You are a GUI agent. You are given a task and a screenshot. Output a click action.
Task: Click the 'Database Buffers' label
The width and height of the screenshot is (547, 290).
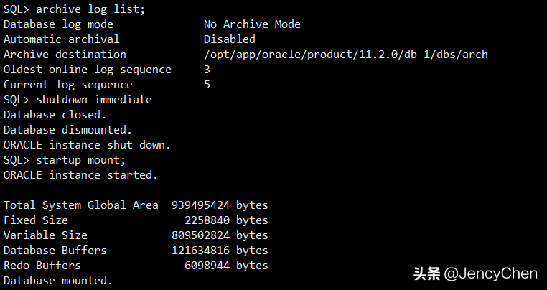pyautogui.click(x=55, y=251)
